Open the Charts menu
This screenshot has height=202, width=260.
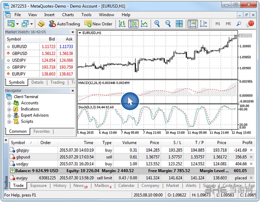pyautogui.click(x=68, y=15)
